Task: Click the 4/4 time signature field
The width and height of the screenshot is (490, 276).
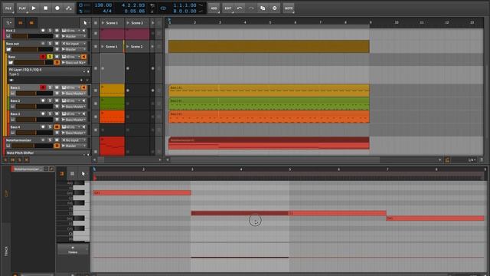Action: click(x=107, y=11)
